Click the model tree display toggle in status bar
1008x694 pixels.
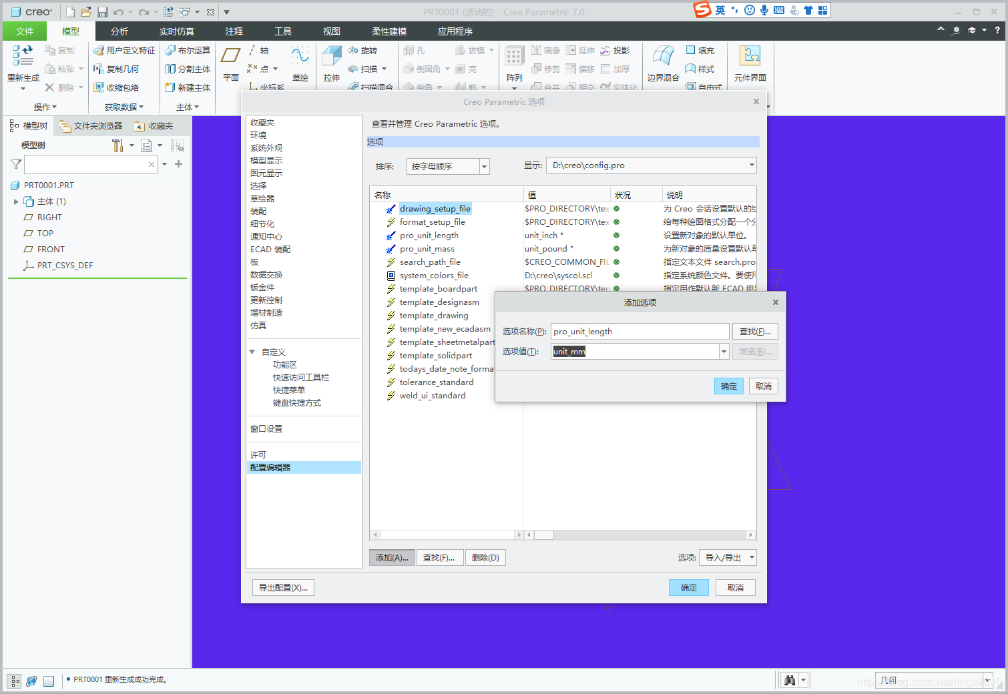[15, 681]
